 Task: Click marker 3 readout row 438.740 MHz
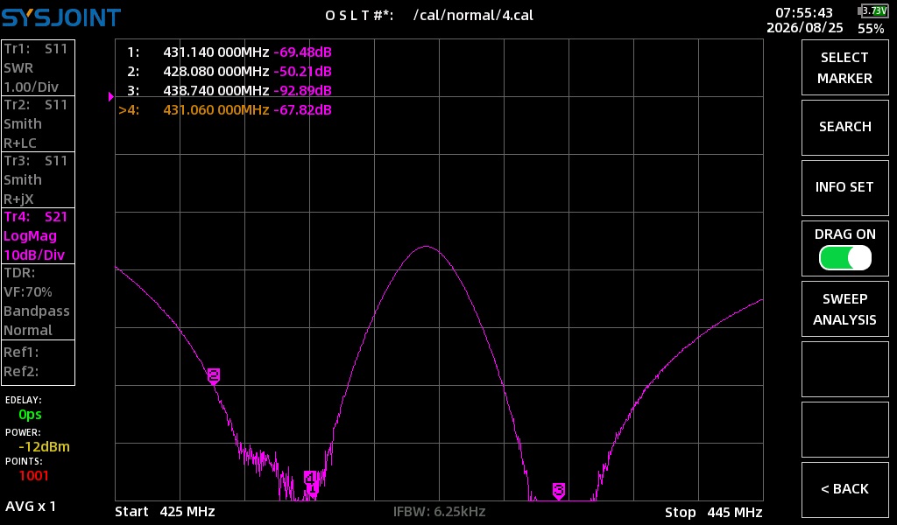coord(230,91)
